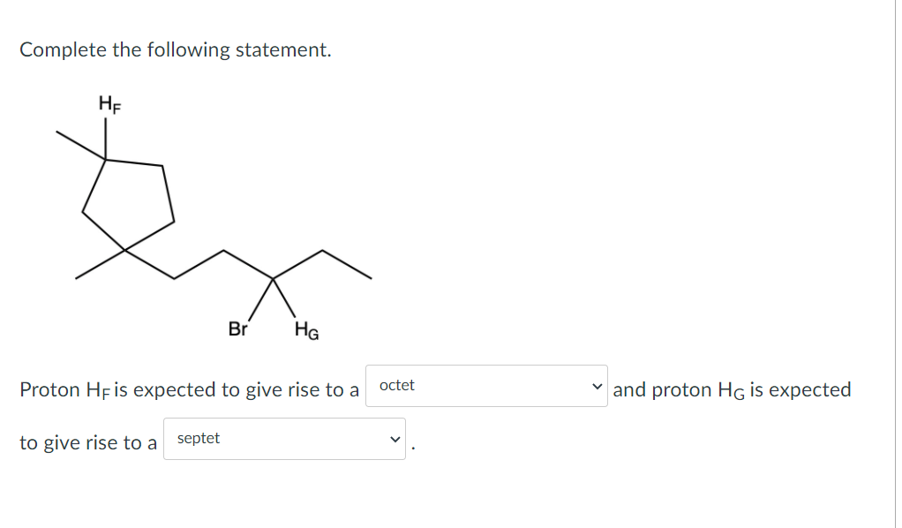Open the septet multiplicity dropdown

pos(284,439)
